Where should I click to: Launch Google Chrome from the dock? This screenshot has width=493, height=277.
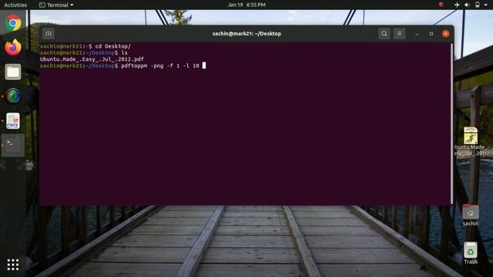coord(13,23)
